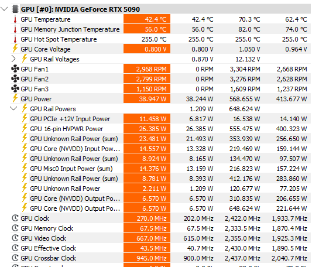Click the fan icon for GPU Fan3

click(15, 89)
